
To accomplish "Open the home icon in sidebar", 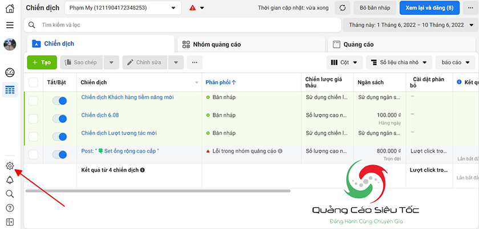I will coord(10,9).
